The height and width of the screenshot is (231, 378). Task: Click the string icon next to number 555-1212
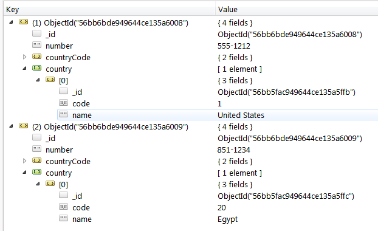click(37, 45)
